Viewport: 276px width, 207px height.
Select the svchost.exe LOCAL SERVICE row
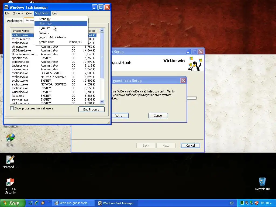click(54, 73)
